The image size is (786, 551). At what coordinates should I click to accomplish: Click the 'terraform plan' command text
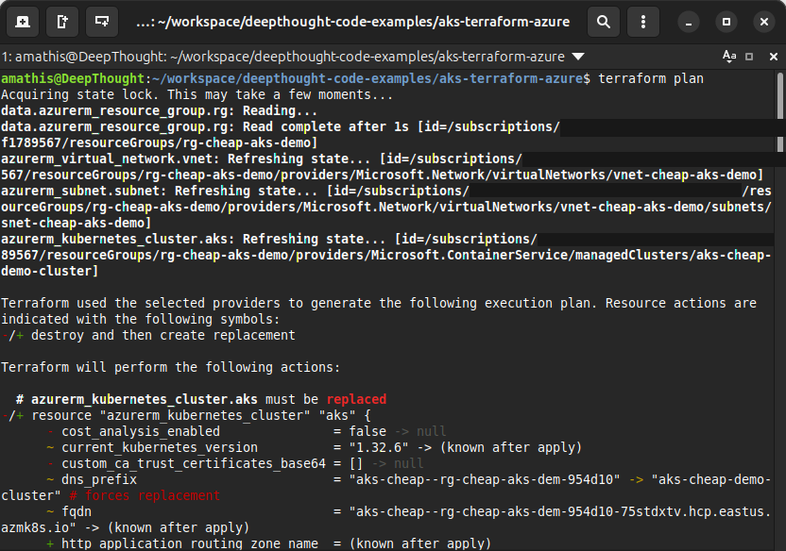coord(651,78)
